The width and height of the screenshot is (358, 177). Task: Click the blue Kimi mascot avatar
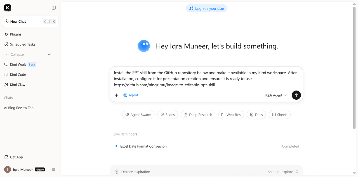click(144, 46)
